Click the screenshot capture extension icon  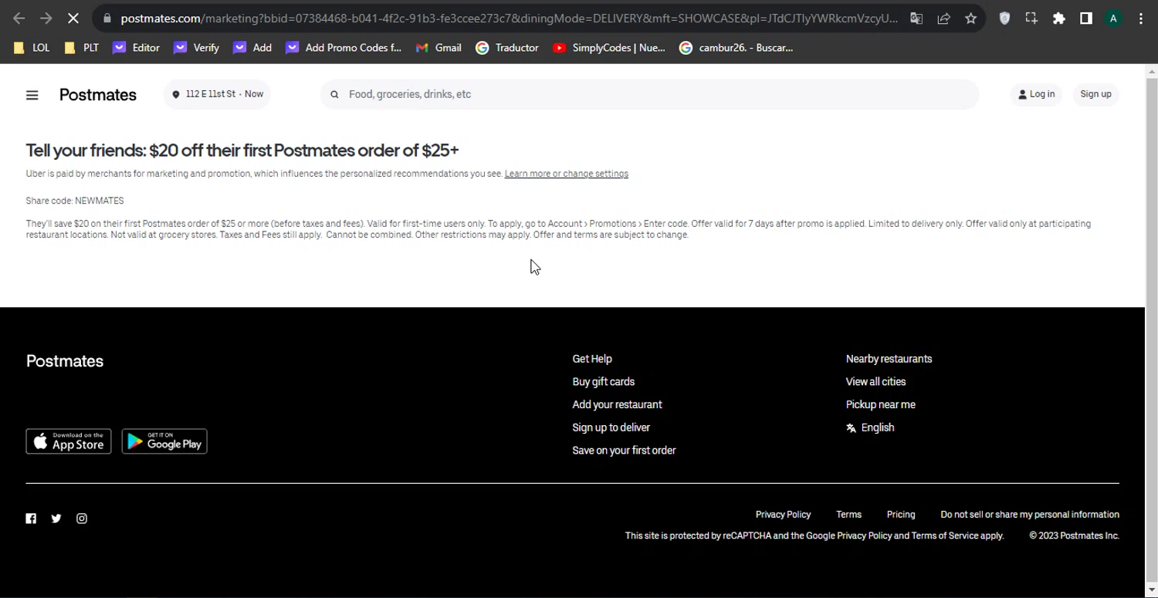1031,19
